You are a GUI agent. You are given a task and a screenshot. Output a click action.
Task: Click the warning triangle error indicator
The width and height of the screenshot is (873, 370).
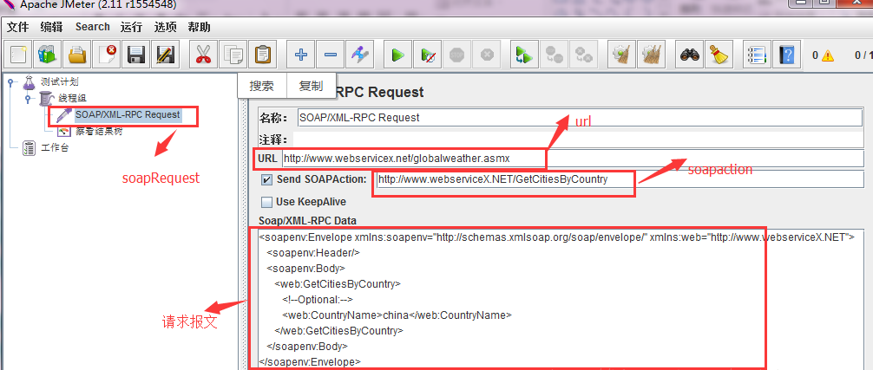click(x=828, y=55)
